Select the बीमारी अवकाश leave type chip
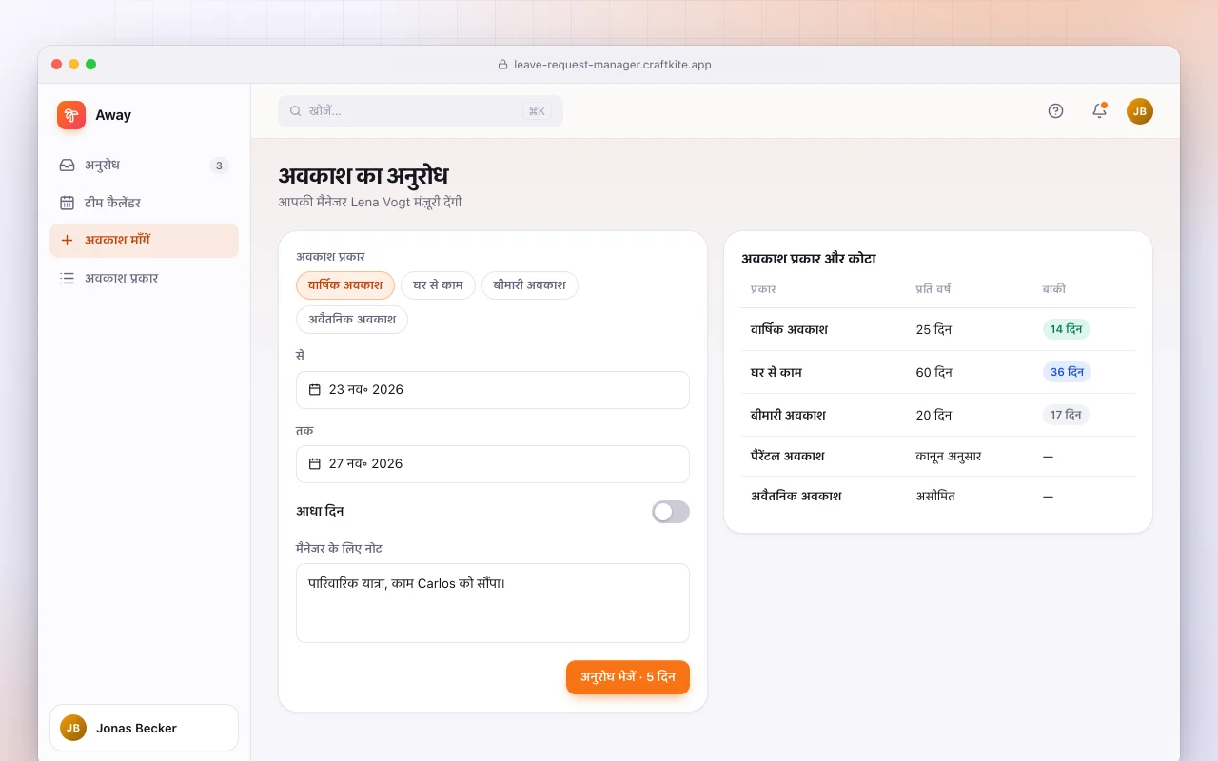This screenshot has width=1218, height=761. pos(530,285)
